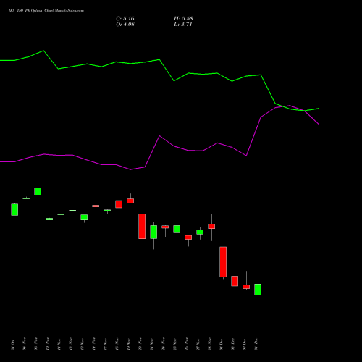
Task: Click the close value C: 5.16
Action: (125, 19)
